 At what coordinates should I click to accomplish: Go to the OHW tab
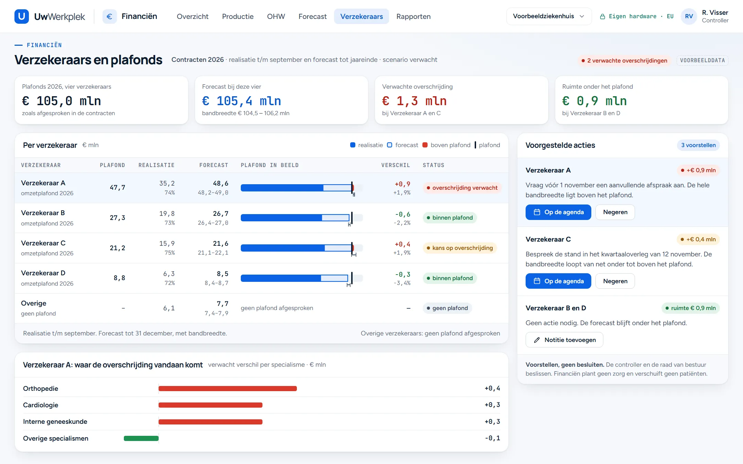coord(276,16)
